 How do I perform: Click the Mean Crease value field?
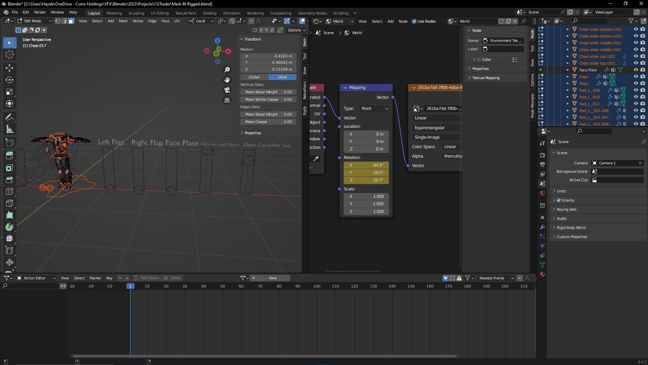(268, 122)
